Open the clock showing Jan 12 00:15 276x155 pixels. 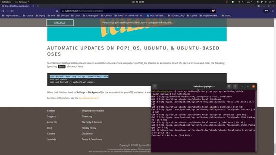click(138, 2)
